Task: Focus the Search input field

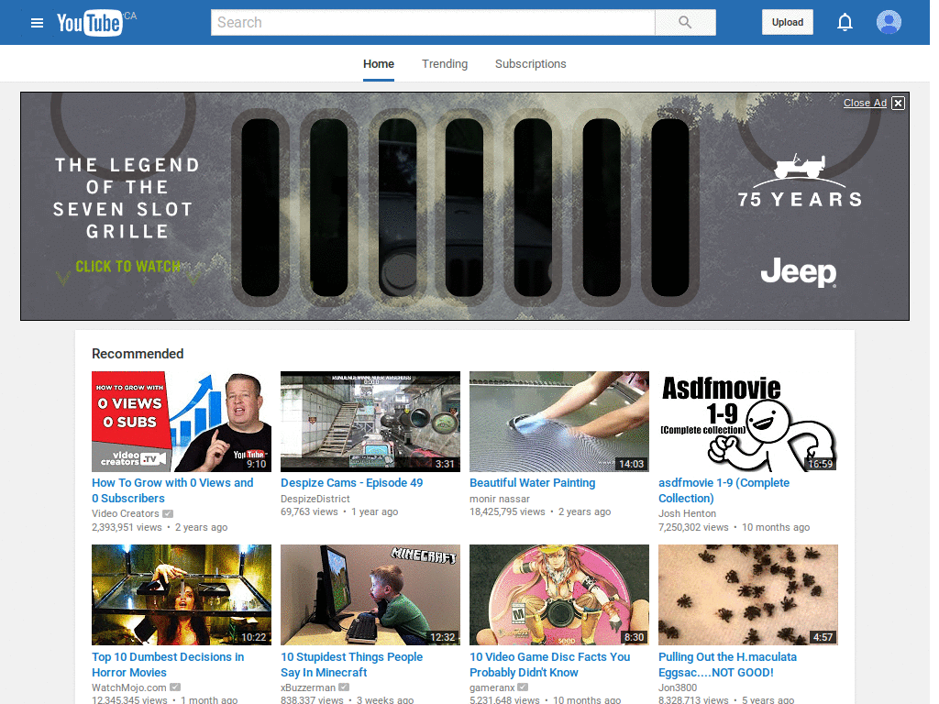Action: coord(433,23)
